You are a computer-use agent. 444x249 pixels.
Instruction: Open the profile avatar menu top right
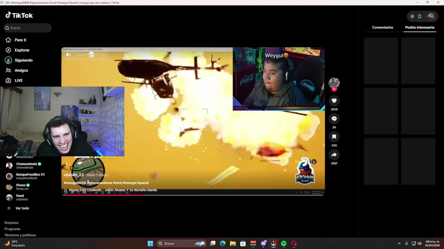click(x=431, y=16)
